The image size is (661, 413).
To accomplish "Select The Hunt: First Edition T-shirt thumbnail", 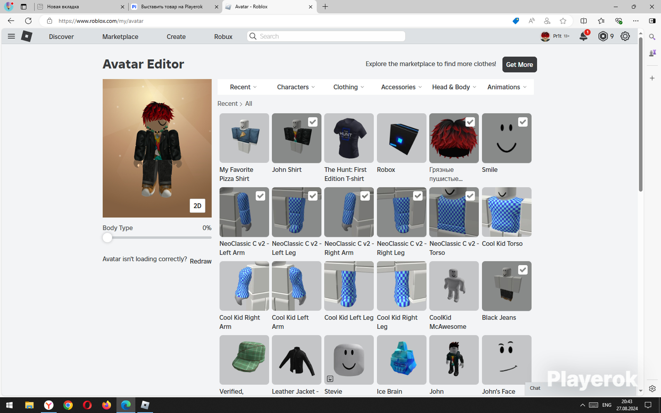I will coord(349,138).
